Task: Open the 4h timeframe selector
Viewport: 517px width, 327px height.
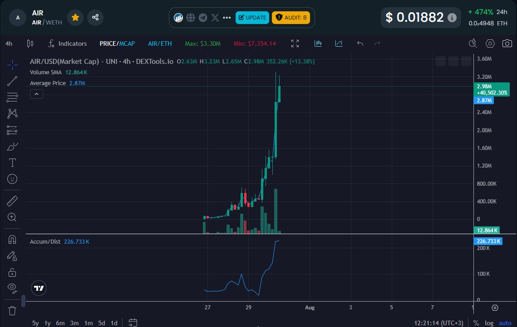Action: pos(9,43)
